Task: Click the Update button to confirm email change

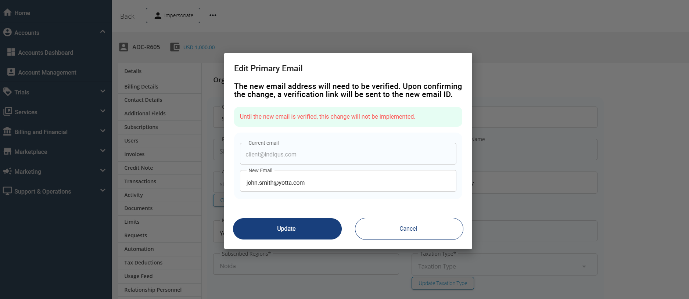Action: click(287, 228)
